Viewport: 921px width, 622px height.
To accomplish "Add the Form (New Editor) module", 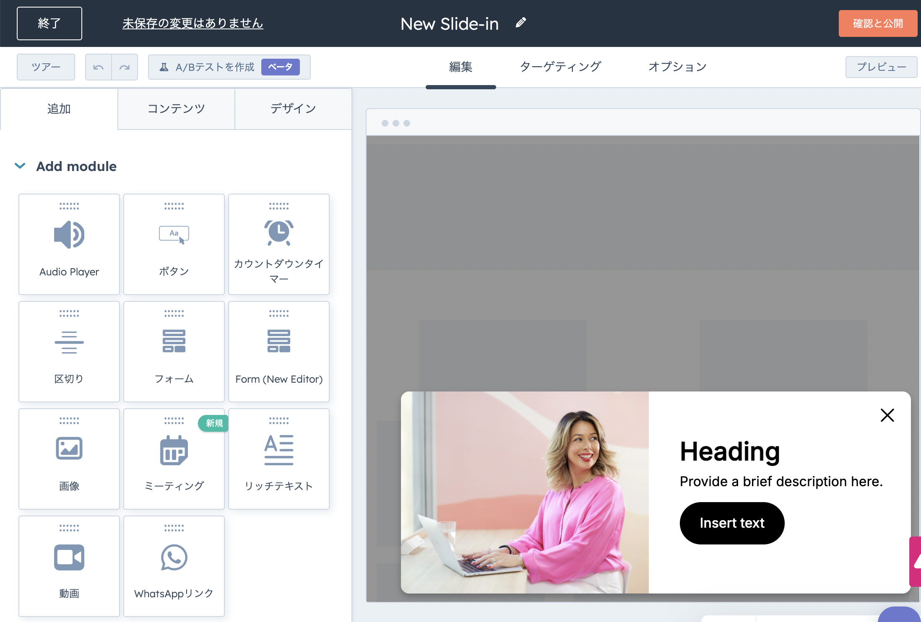I will [279, 352].
